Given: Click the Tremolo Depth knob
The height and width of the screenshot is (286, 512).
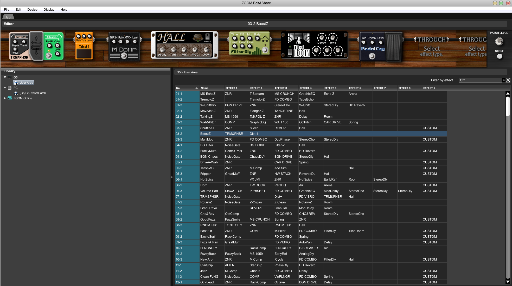Looking at the screenshot, I should 15,42.
